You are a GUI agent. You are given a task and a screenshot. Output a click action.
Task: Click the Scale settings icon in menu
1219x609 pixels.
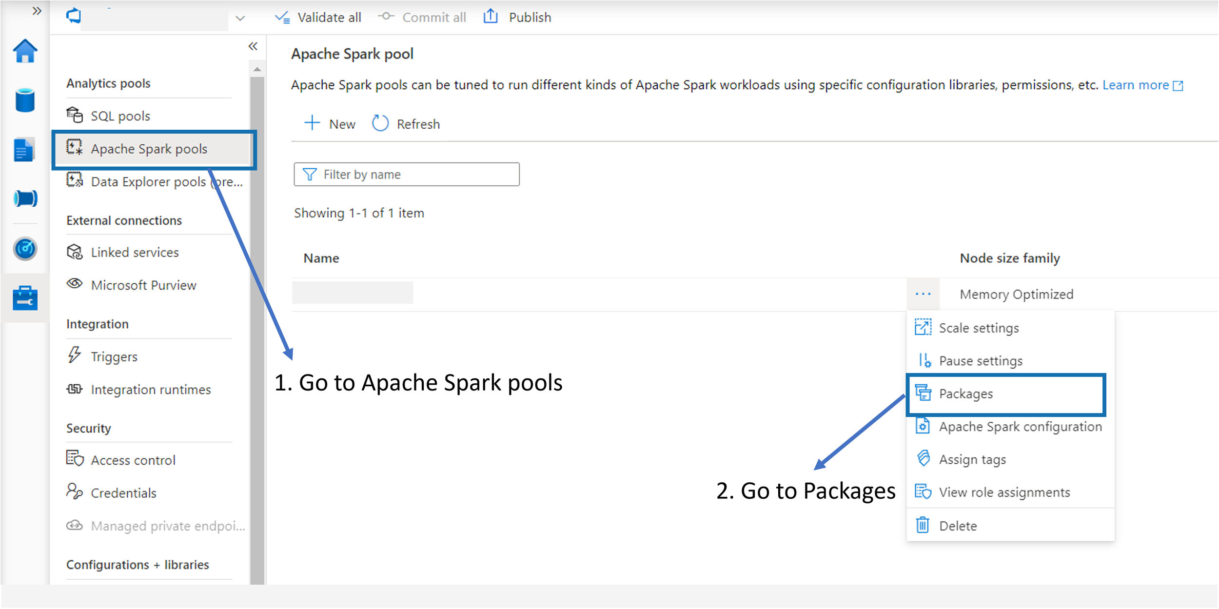point(923,328)
